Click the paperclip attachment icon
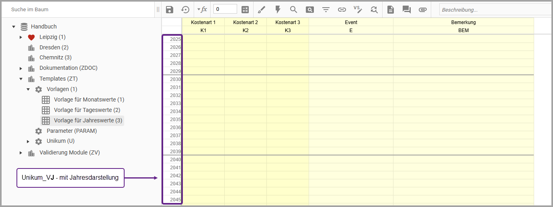Image resolution: width=553 pixels, height=207 pixels. (x=422, y=10)
